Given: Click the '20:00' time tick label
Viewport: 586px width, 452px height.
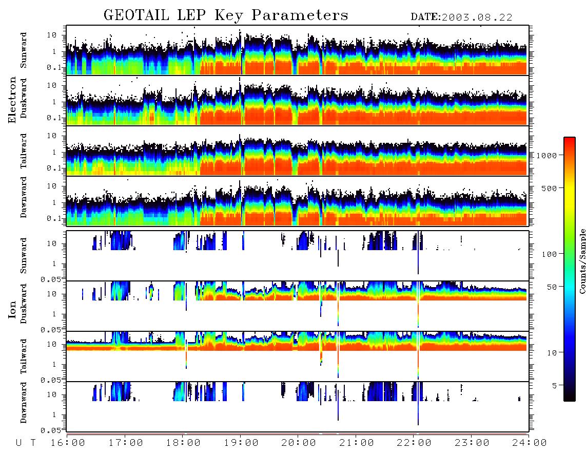Looking at the screenshot, I should pyautogui.click(x=299, y=443).
